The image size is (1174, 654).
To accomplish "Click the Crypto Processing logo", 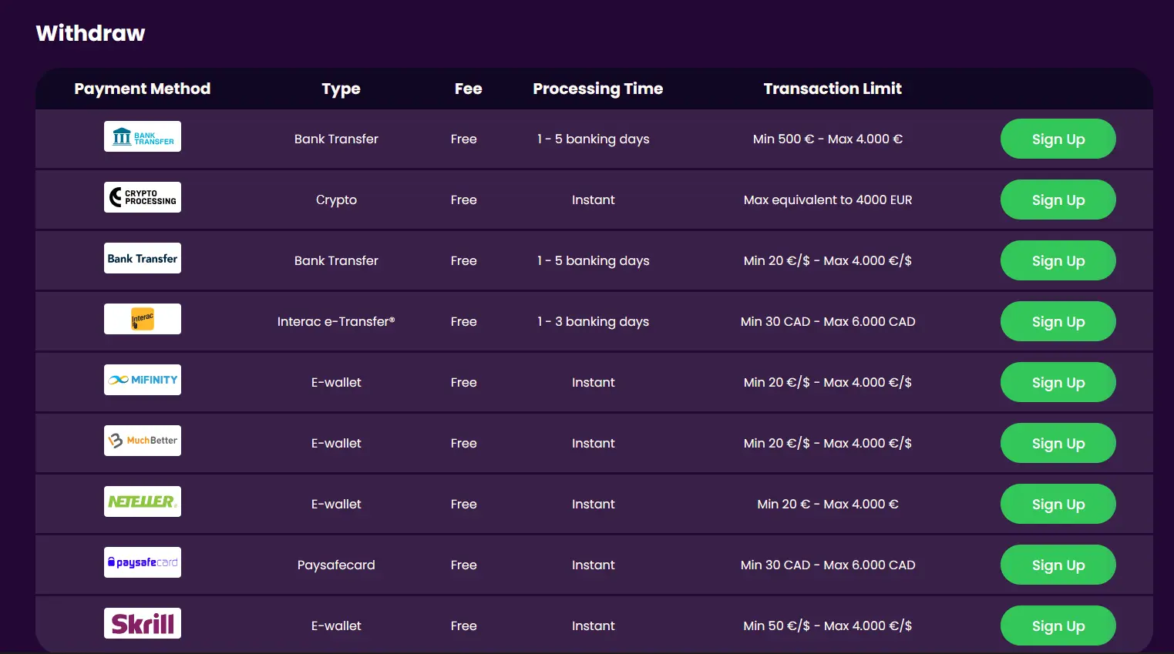I will [143, 197].
